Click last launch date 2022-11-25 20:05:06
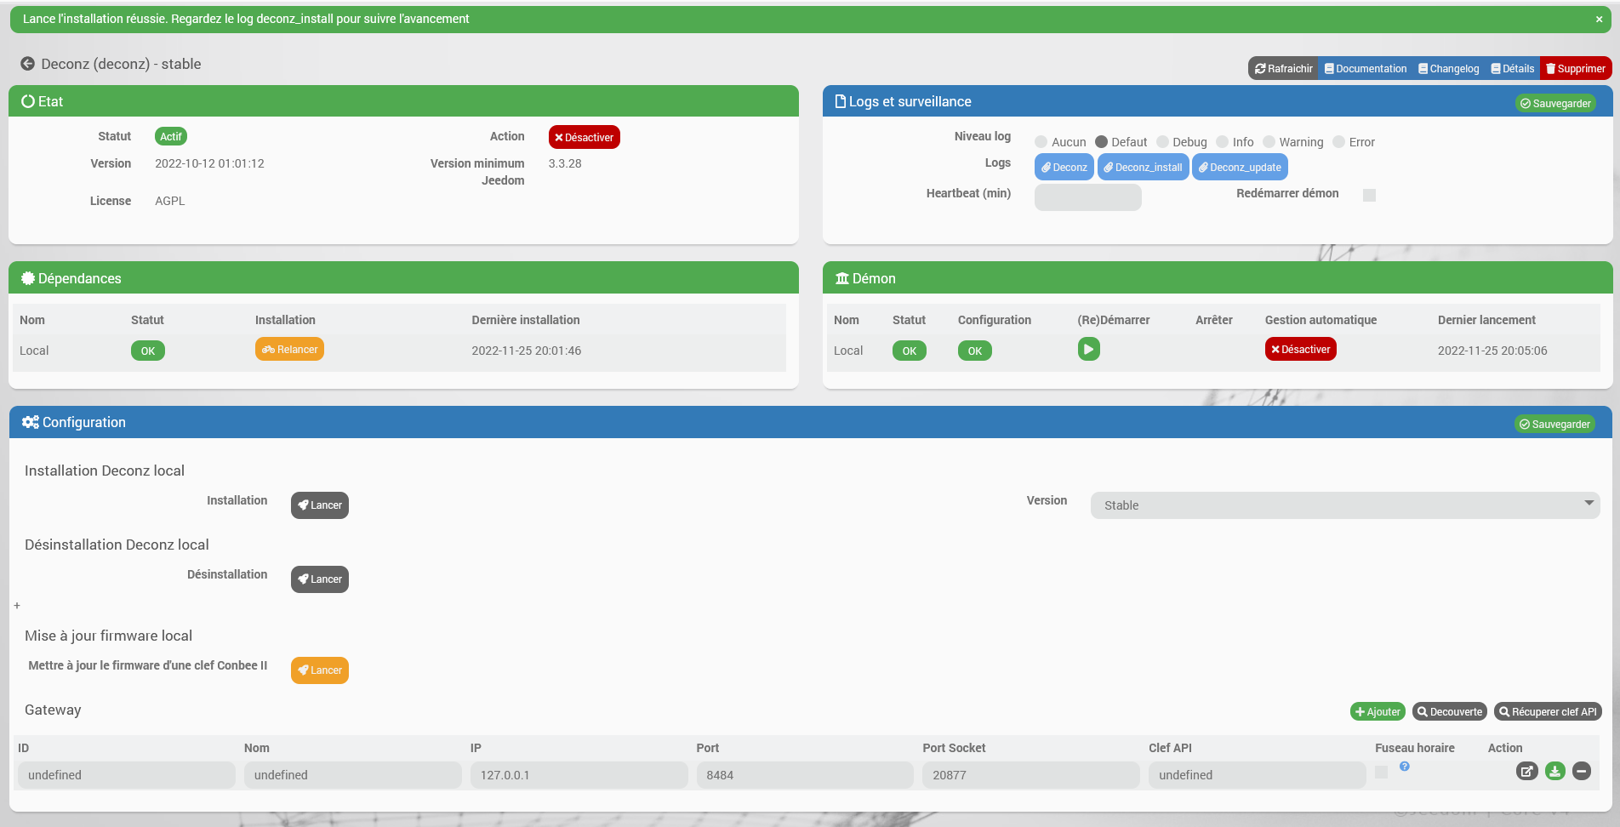The height and width of the screenshot is (827, 1620). click(x=1492, y=351)
